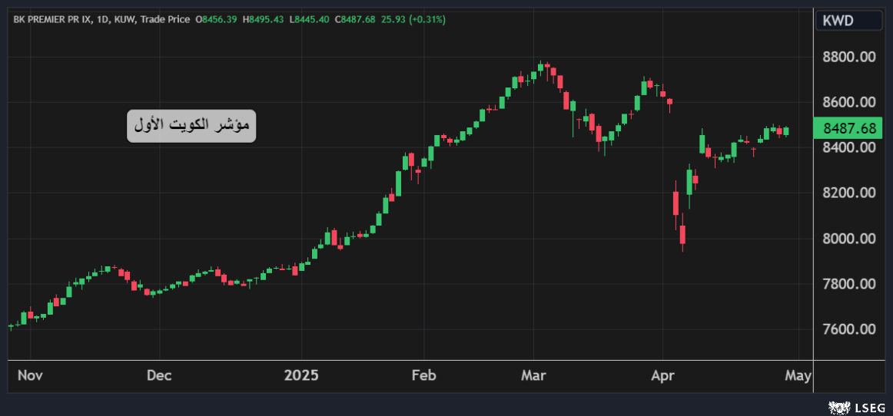893x416 pixels.
Task: Open the KWD currency selector
Action: (x=848, y=21)
